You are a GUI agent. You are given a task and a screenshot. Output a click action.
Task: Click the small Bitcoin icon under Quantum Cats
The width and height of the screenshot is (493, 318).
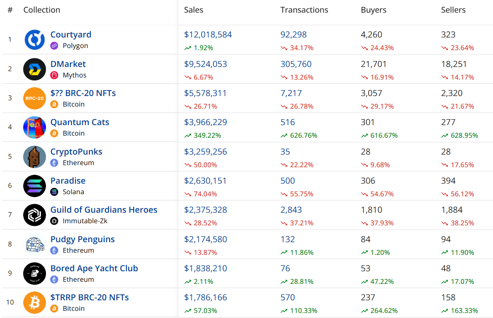[x=54, y=134]
